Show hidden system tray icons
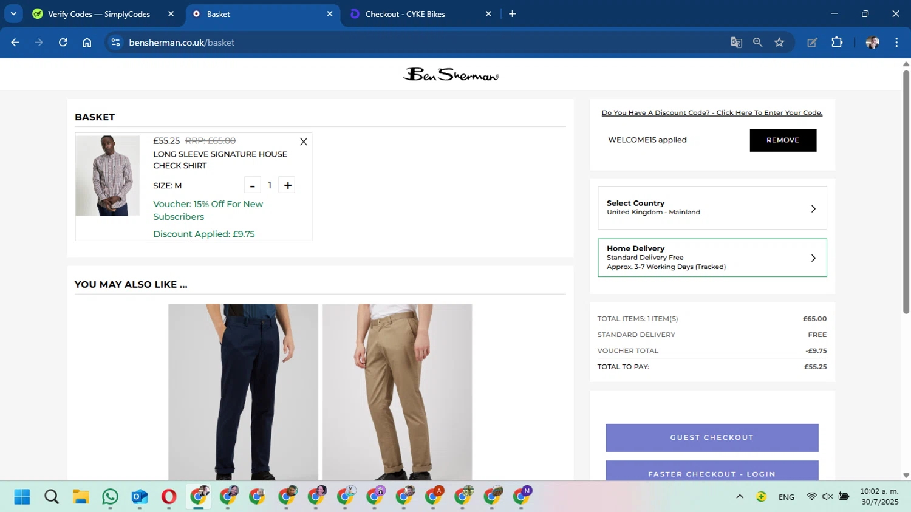This screenshot has height=512, width=911. [740, 497]
